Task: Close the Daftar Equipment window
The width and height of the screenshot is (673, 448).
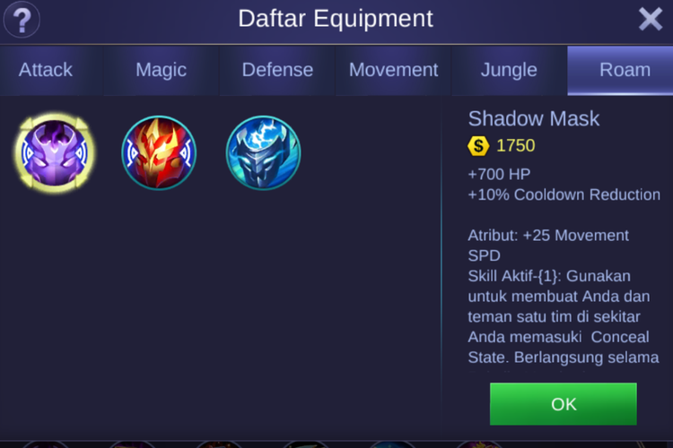Action: click(651, 20)
